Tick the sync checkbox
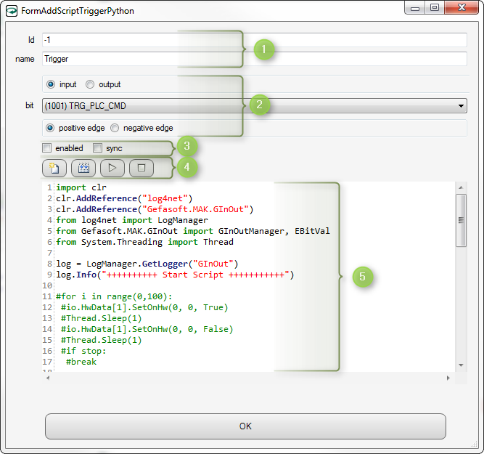 coord(97,148)
